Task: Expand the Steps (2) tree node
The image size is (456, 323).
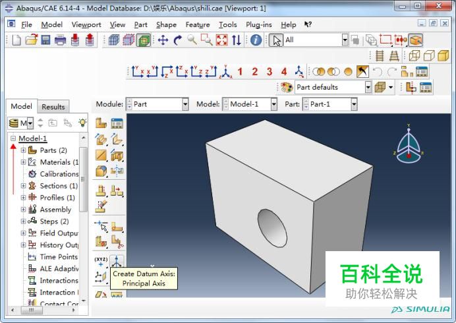Action: (23, 221)
